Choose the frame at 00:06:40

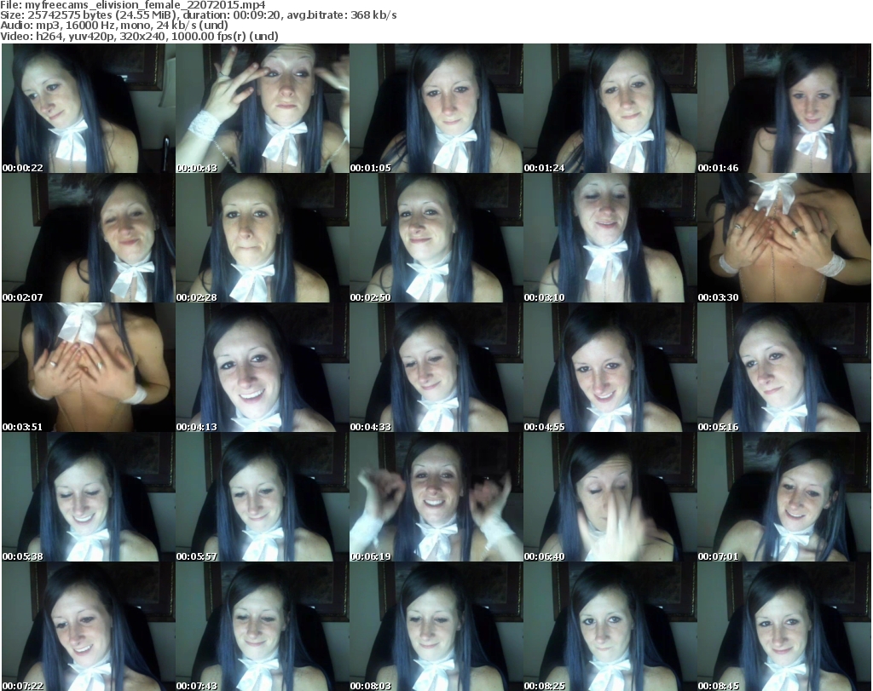[x=610, y=497]
